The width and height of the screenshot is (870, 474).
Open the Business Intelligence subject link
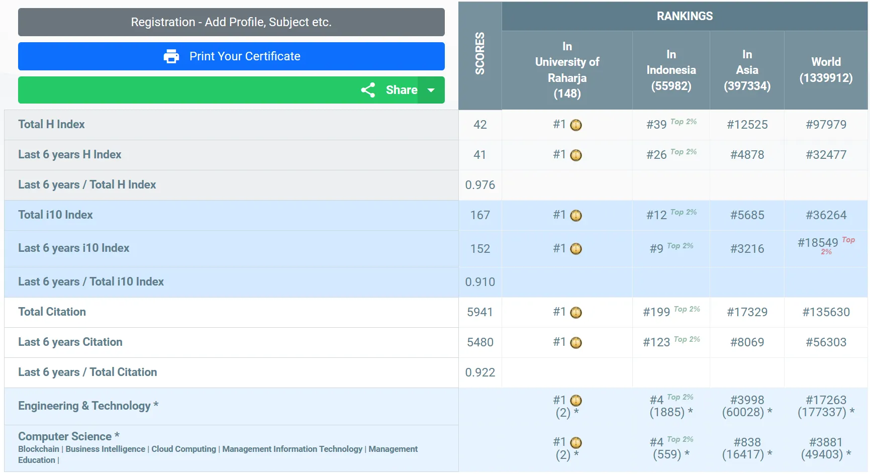105,449
